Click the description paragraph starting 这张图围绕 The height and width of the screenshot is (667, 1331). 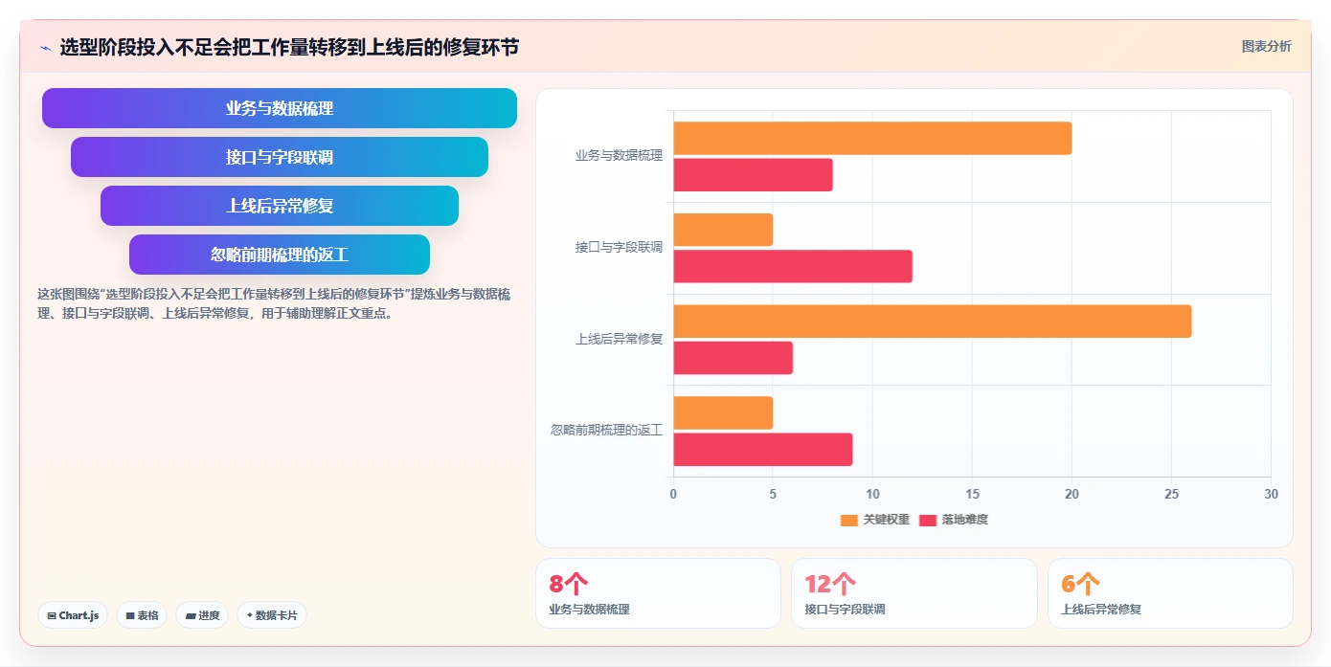point(274,303)
